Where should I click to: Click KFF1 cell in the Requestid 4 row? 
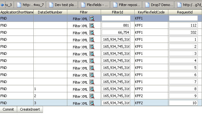(151, 61)
